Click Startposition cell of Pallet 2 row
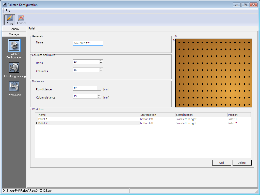 tap(157, 123)
